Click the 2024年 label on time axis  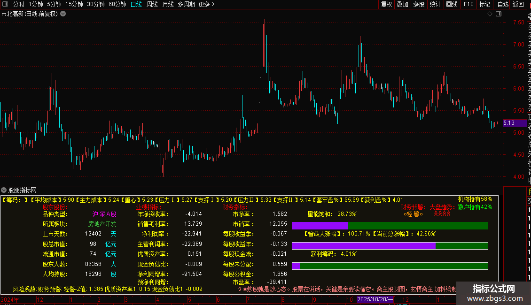click(x=9, y=299)
